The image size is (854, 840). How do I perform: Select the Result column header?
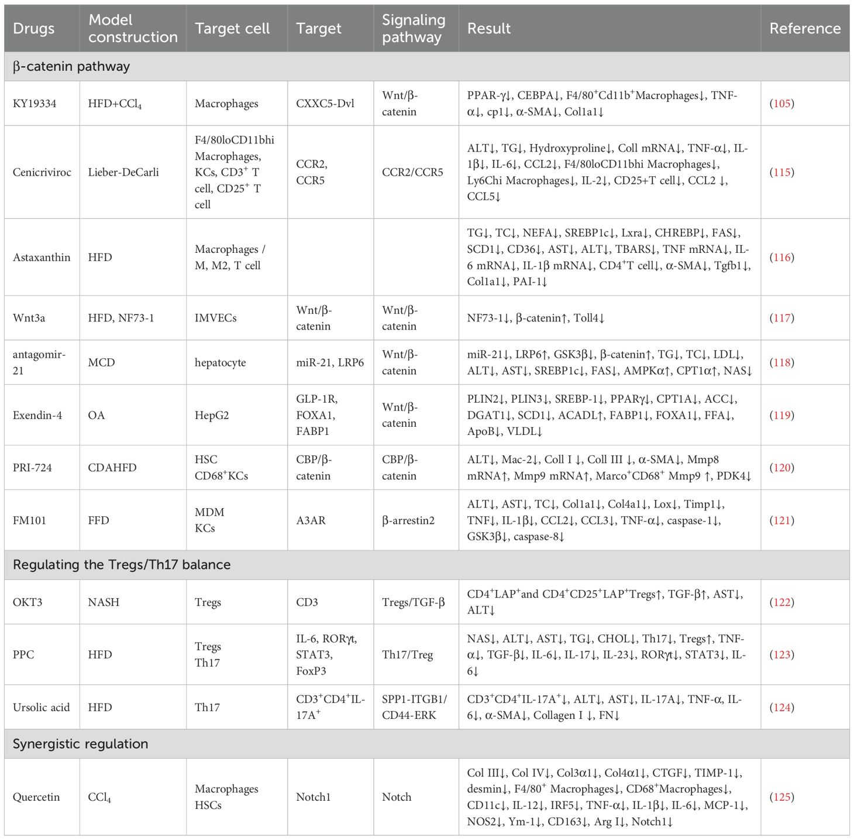489,29
